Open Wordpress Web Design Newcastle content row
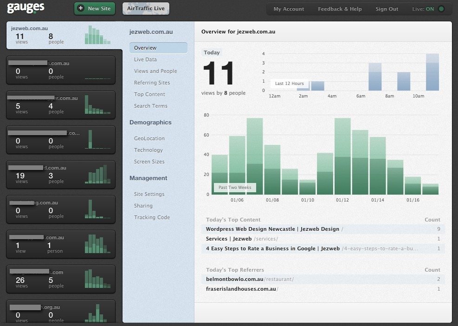This screenshot has height=326, width=458. point(273,229)
